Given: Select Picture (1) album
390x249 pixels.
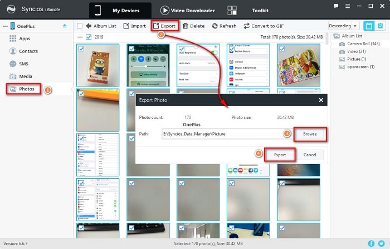Looking at the screenshot, I should [357, 59].
